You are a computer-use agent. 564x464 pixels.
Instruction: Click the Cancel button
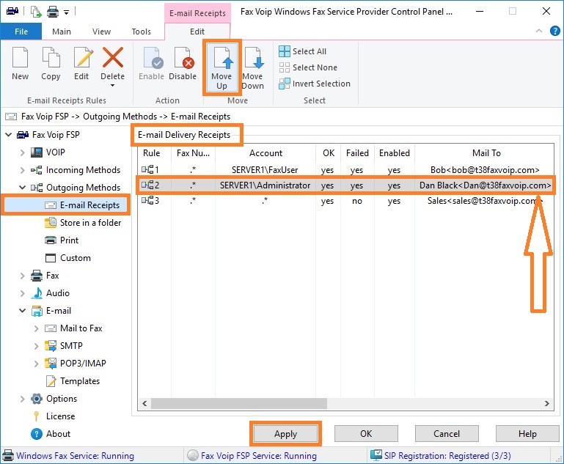point(447,434)
